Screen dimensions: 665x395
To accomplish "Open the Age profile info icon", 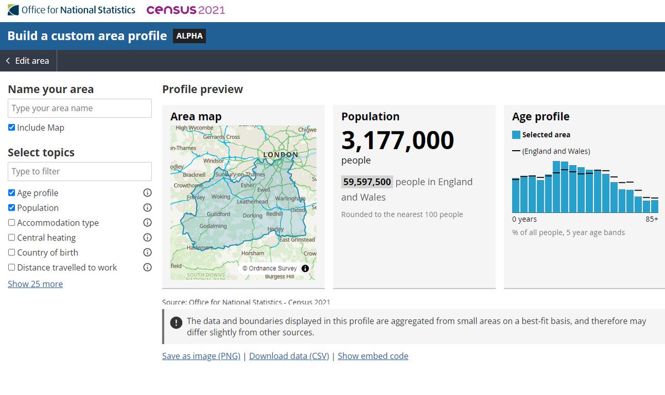I will 147,193.
